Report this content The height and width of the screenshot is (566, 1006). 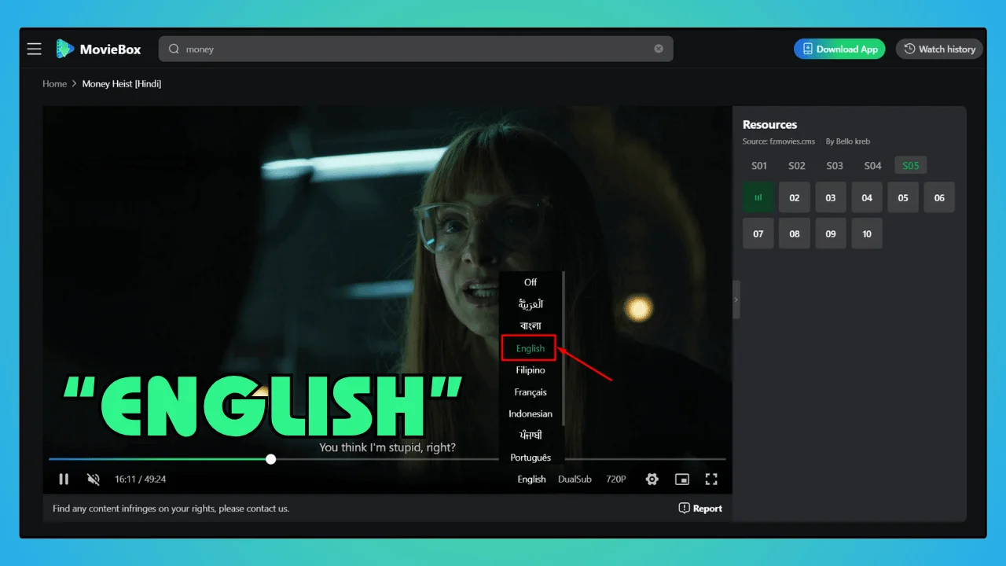coord(700,509)
